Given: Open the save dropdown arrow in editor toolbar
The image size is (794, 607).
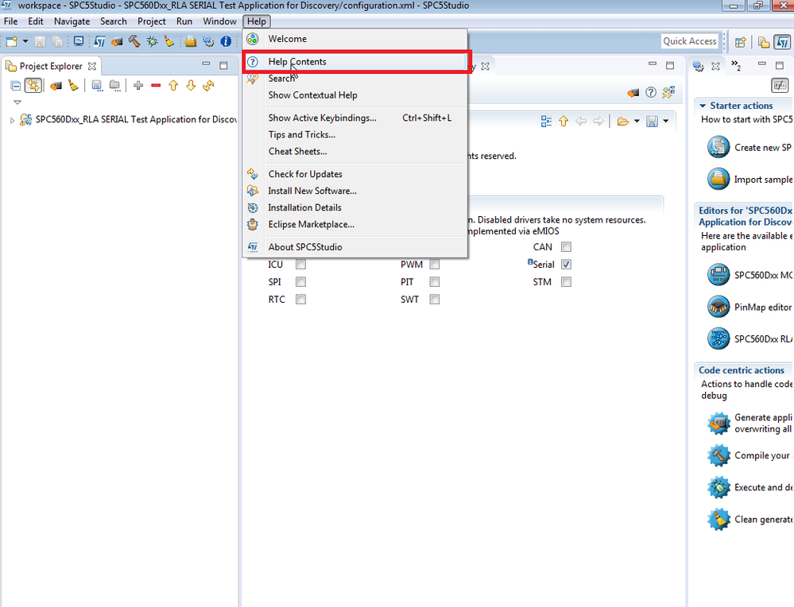Looking at the screenshot, I should pyautogui.click(x=666, y=121).
